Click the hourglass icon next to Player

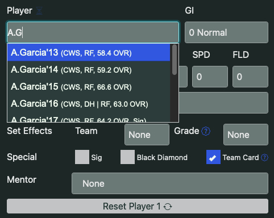tap(39, 11)
